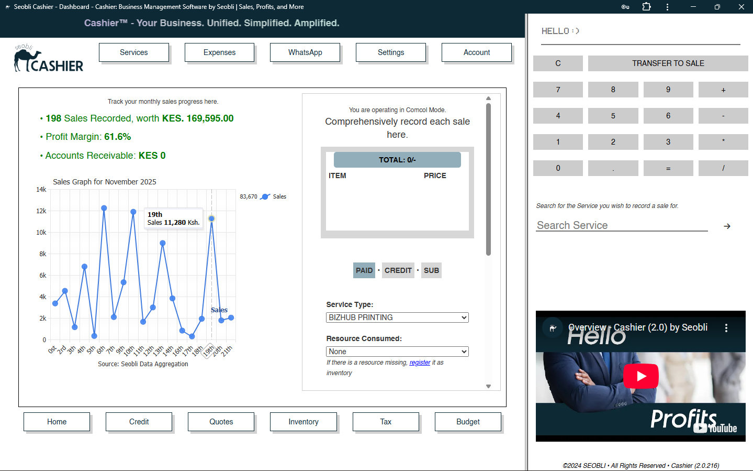Select PAID payment mode

[x=364, y=270]
